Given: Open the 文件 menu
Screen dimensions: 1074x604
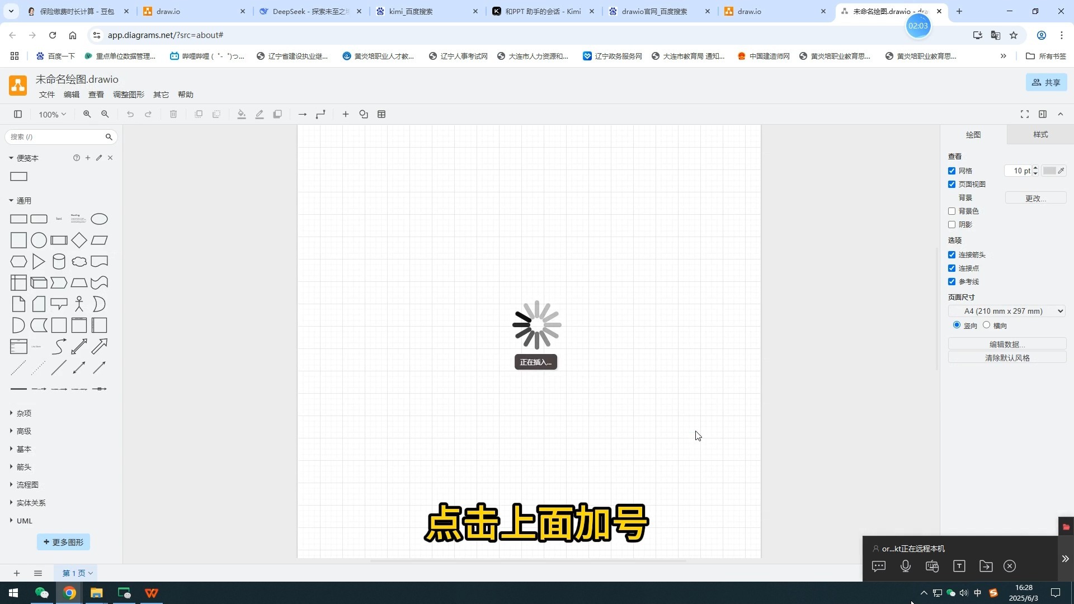Looking at the screenshot, I should coord(47,95).
